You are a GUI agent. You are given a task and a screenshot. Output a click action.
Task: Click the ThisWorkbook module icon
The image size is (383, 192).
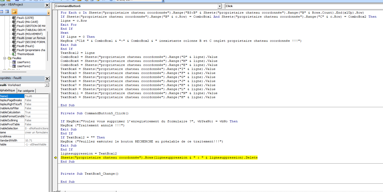(x=14, y=54)
